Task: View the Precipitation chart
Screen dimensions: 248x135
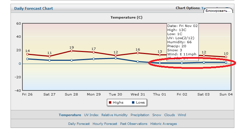Action: (x=140, y=115)
